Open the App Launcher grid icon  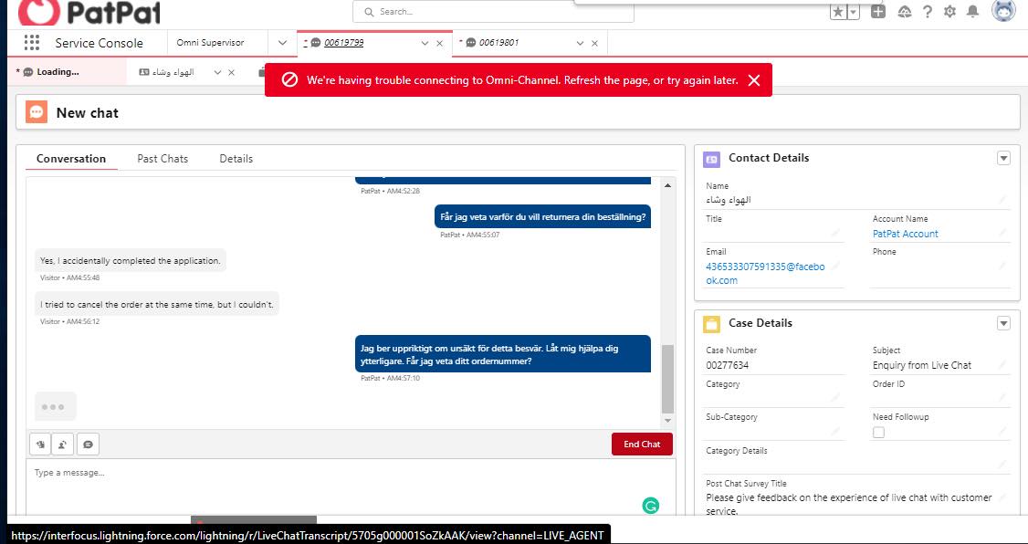(32, 43)
